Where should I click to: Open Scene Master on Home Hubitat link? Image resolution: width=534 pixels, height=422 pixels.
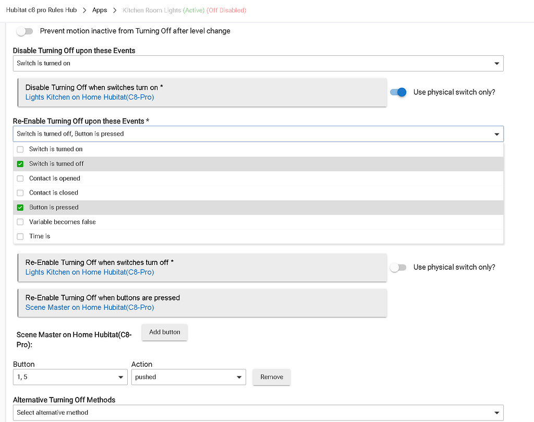pyautogui.click(x=90, y=308)
